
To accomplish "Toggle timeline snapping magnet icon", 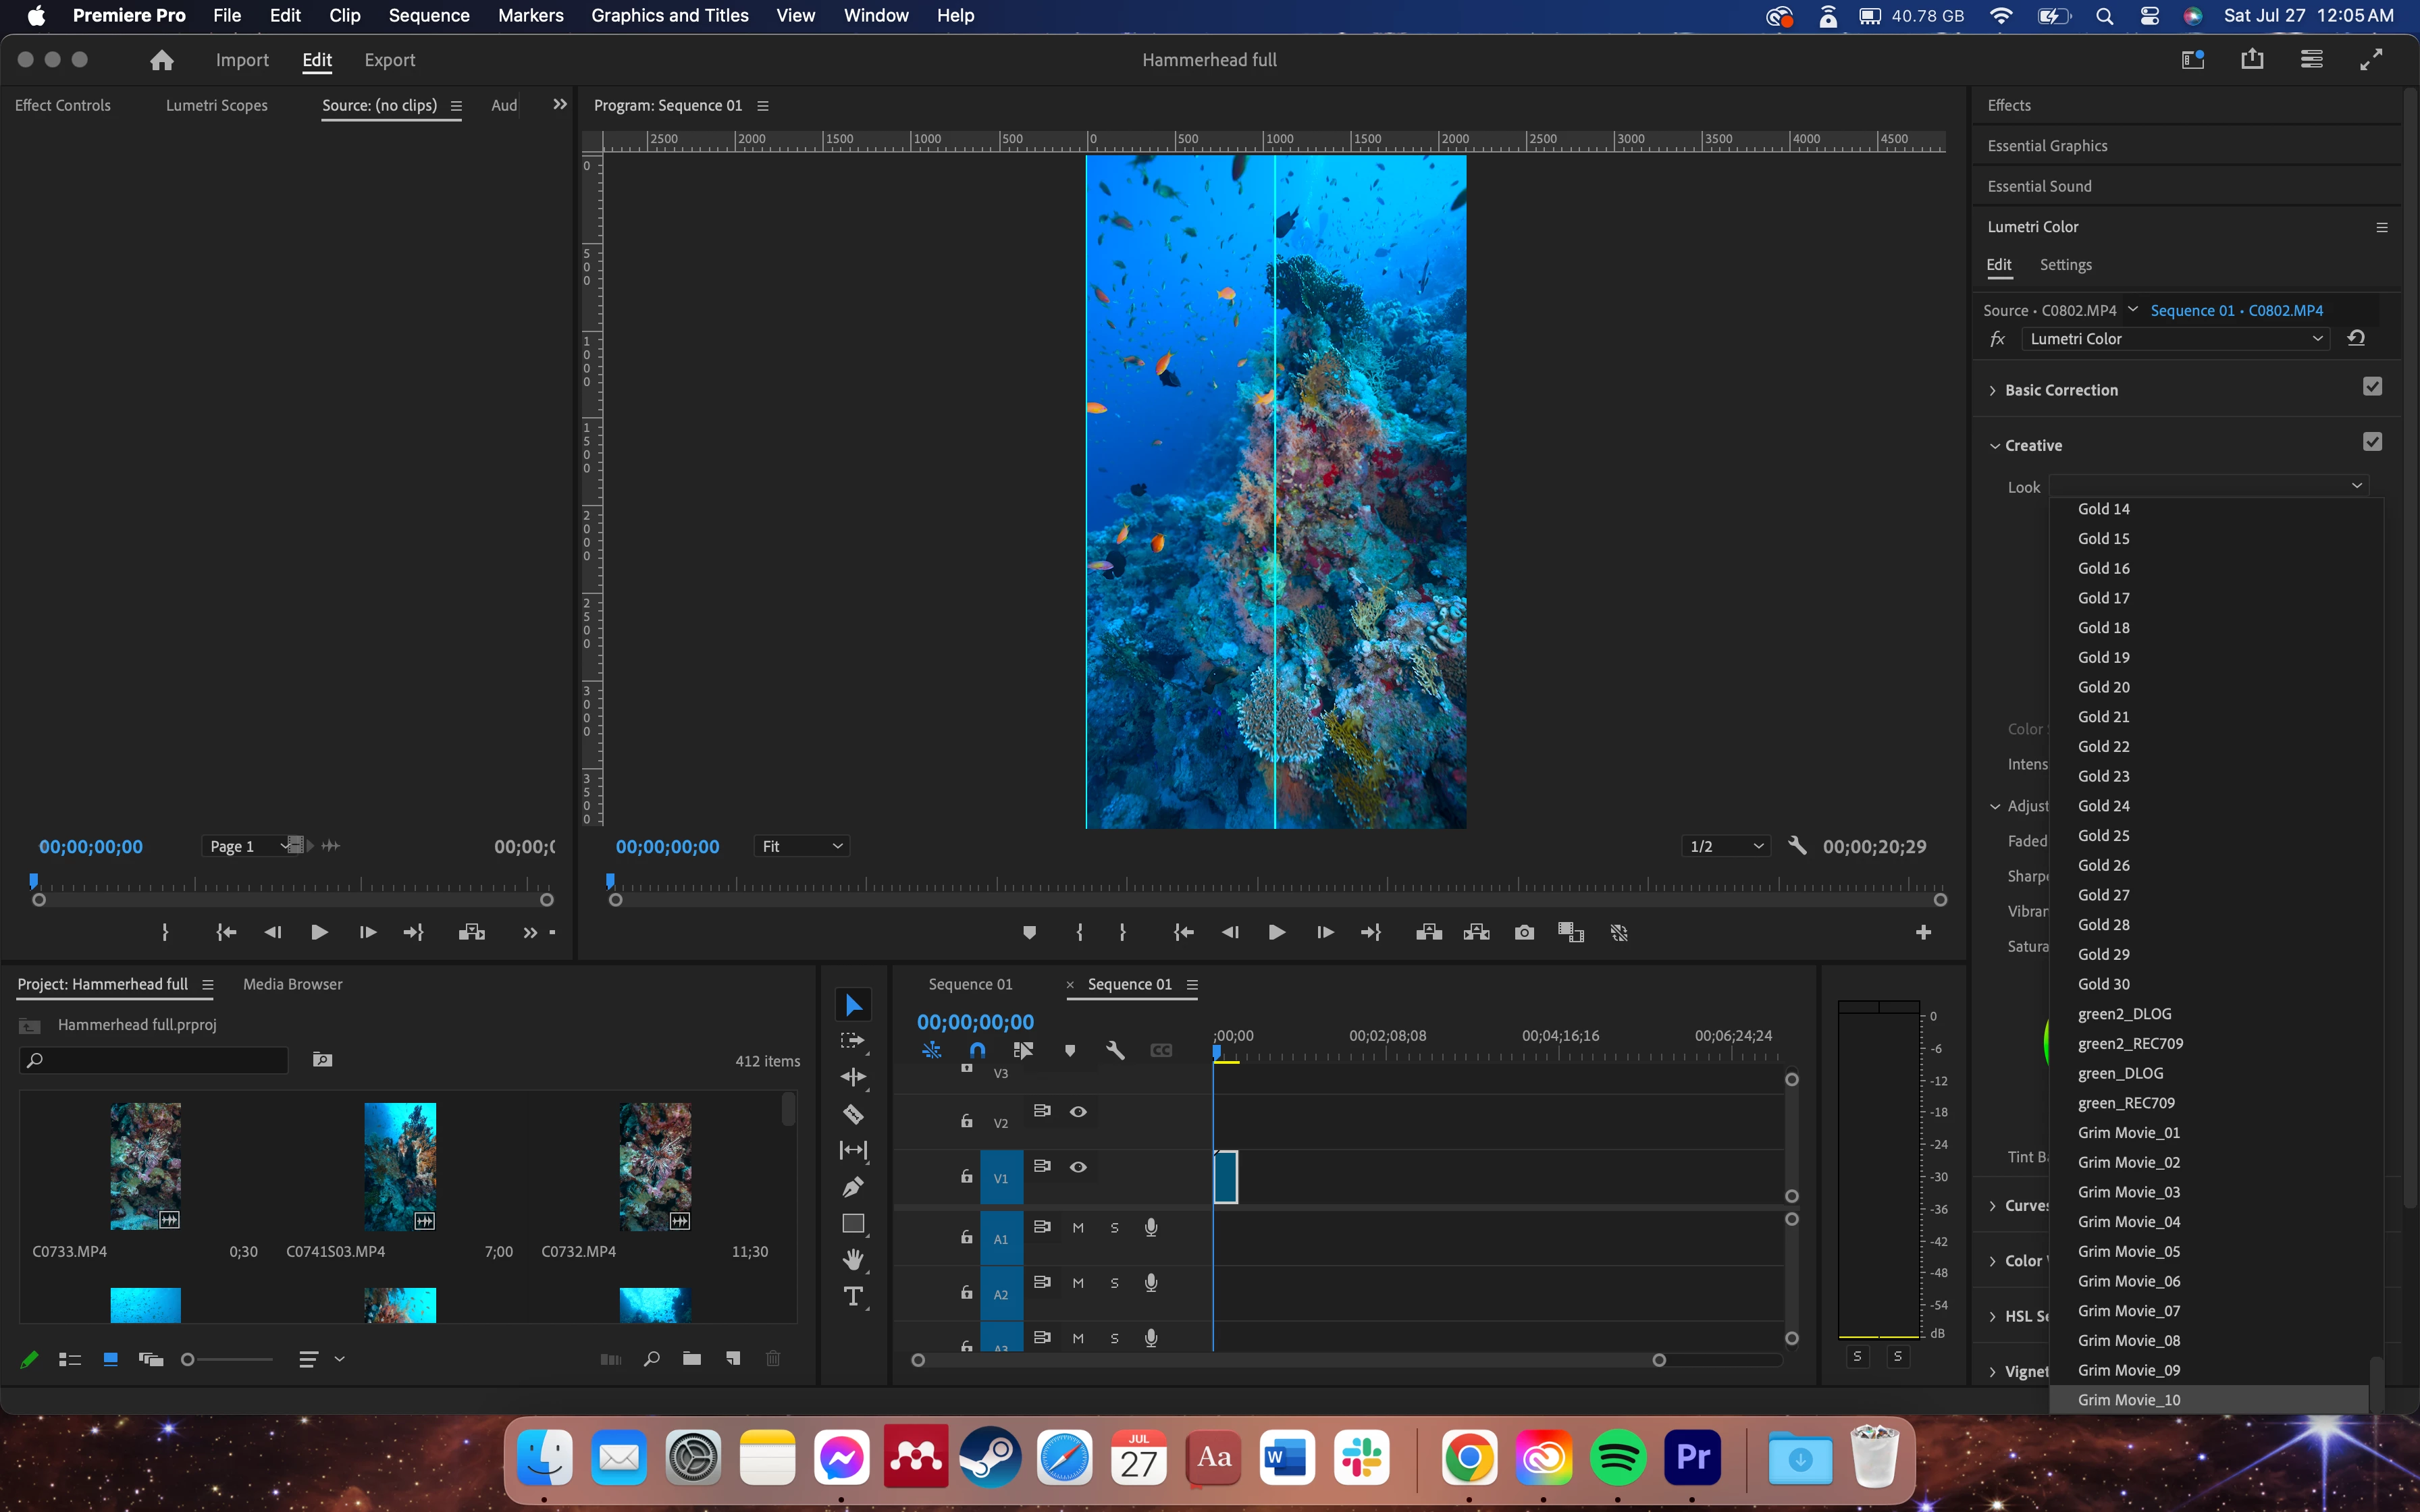I will pos(977,1050).
